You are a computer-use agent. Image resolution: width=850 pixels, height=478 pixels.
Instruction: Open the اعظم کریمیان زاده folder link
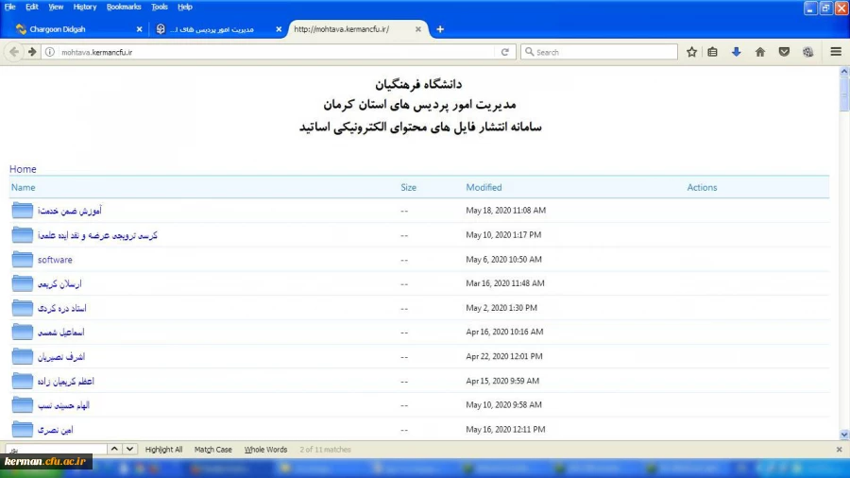click(65, 381)
